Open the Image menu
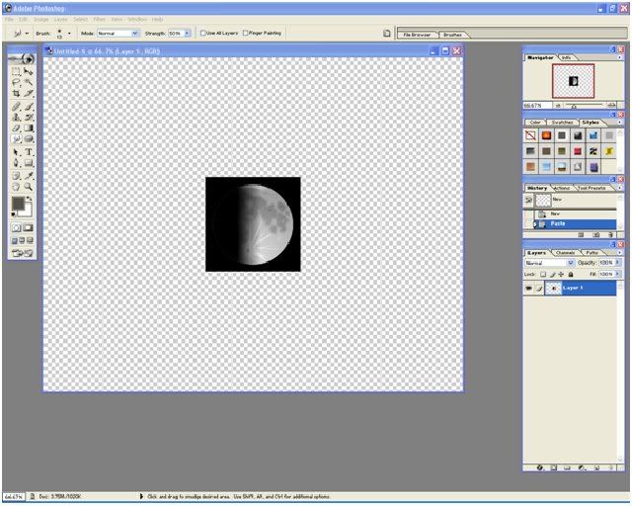The height and width of the screenshot is (506, 632). point(40,20)
